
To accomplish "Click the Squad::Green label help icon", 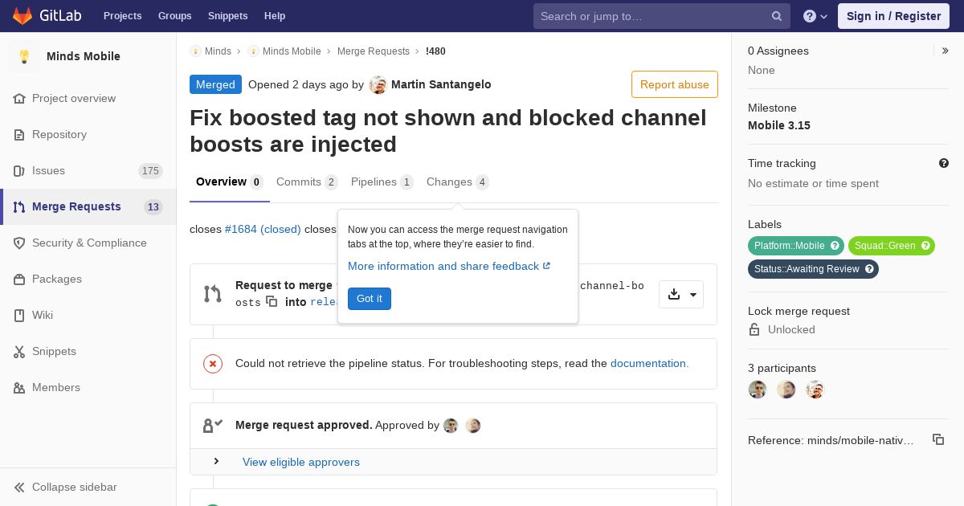I will [925, 246].
